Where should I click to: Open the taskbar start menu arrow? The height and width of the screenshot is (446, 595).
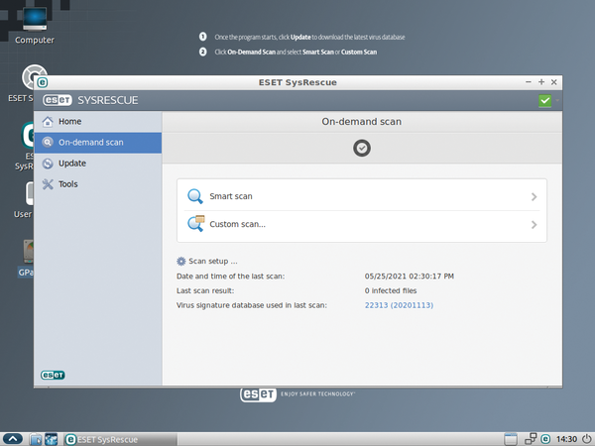(x=13, y=439)
